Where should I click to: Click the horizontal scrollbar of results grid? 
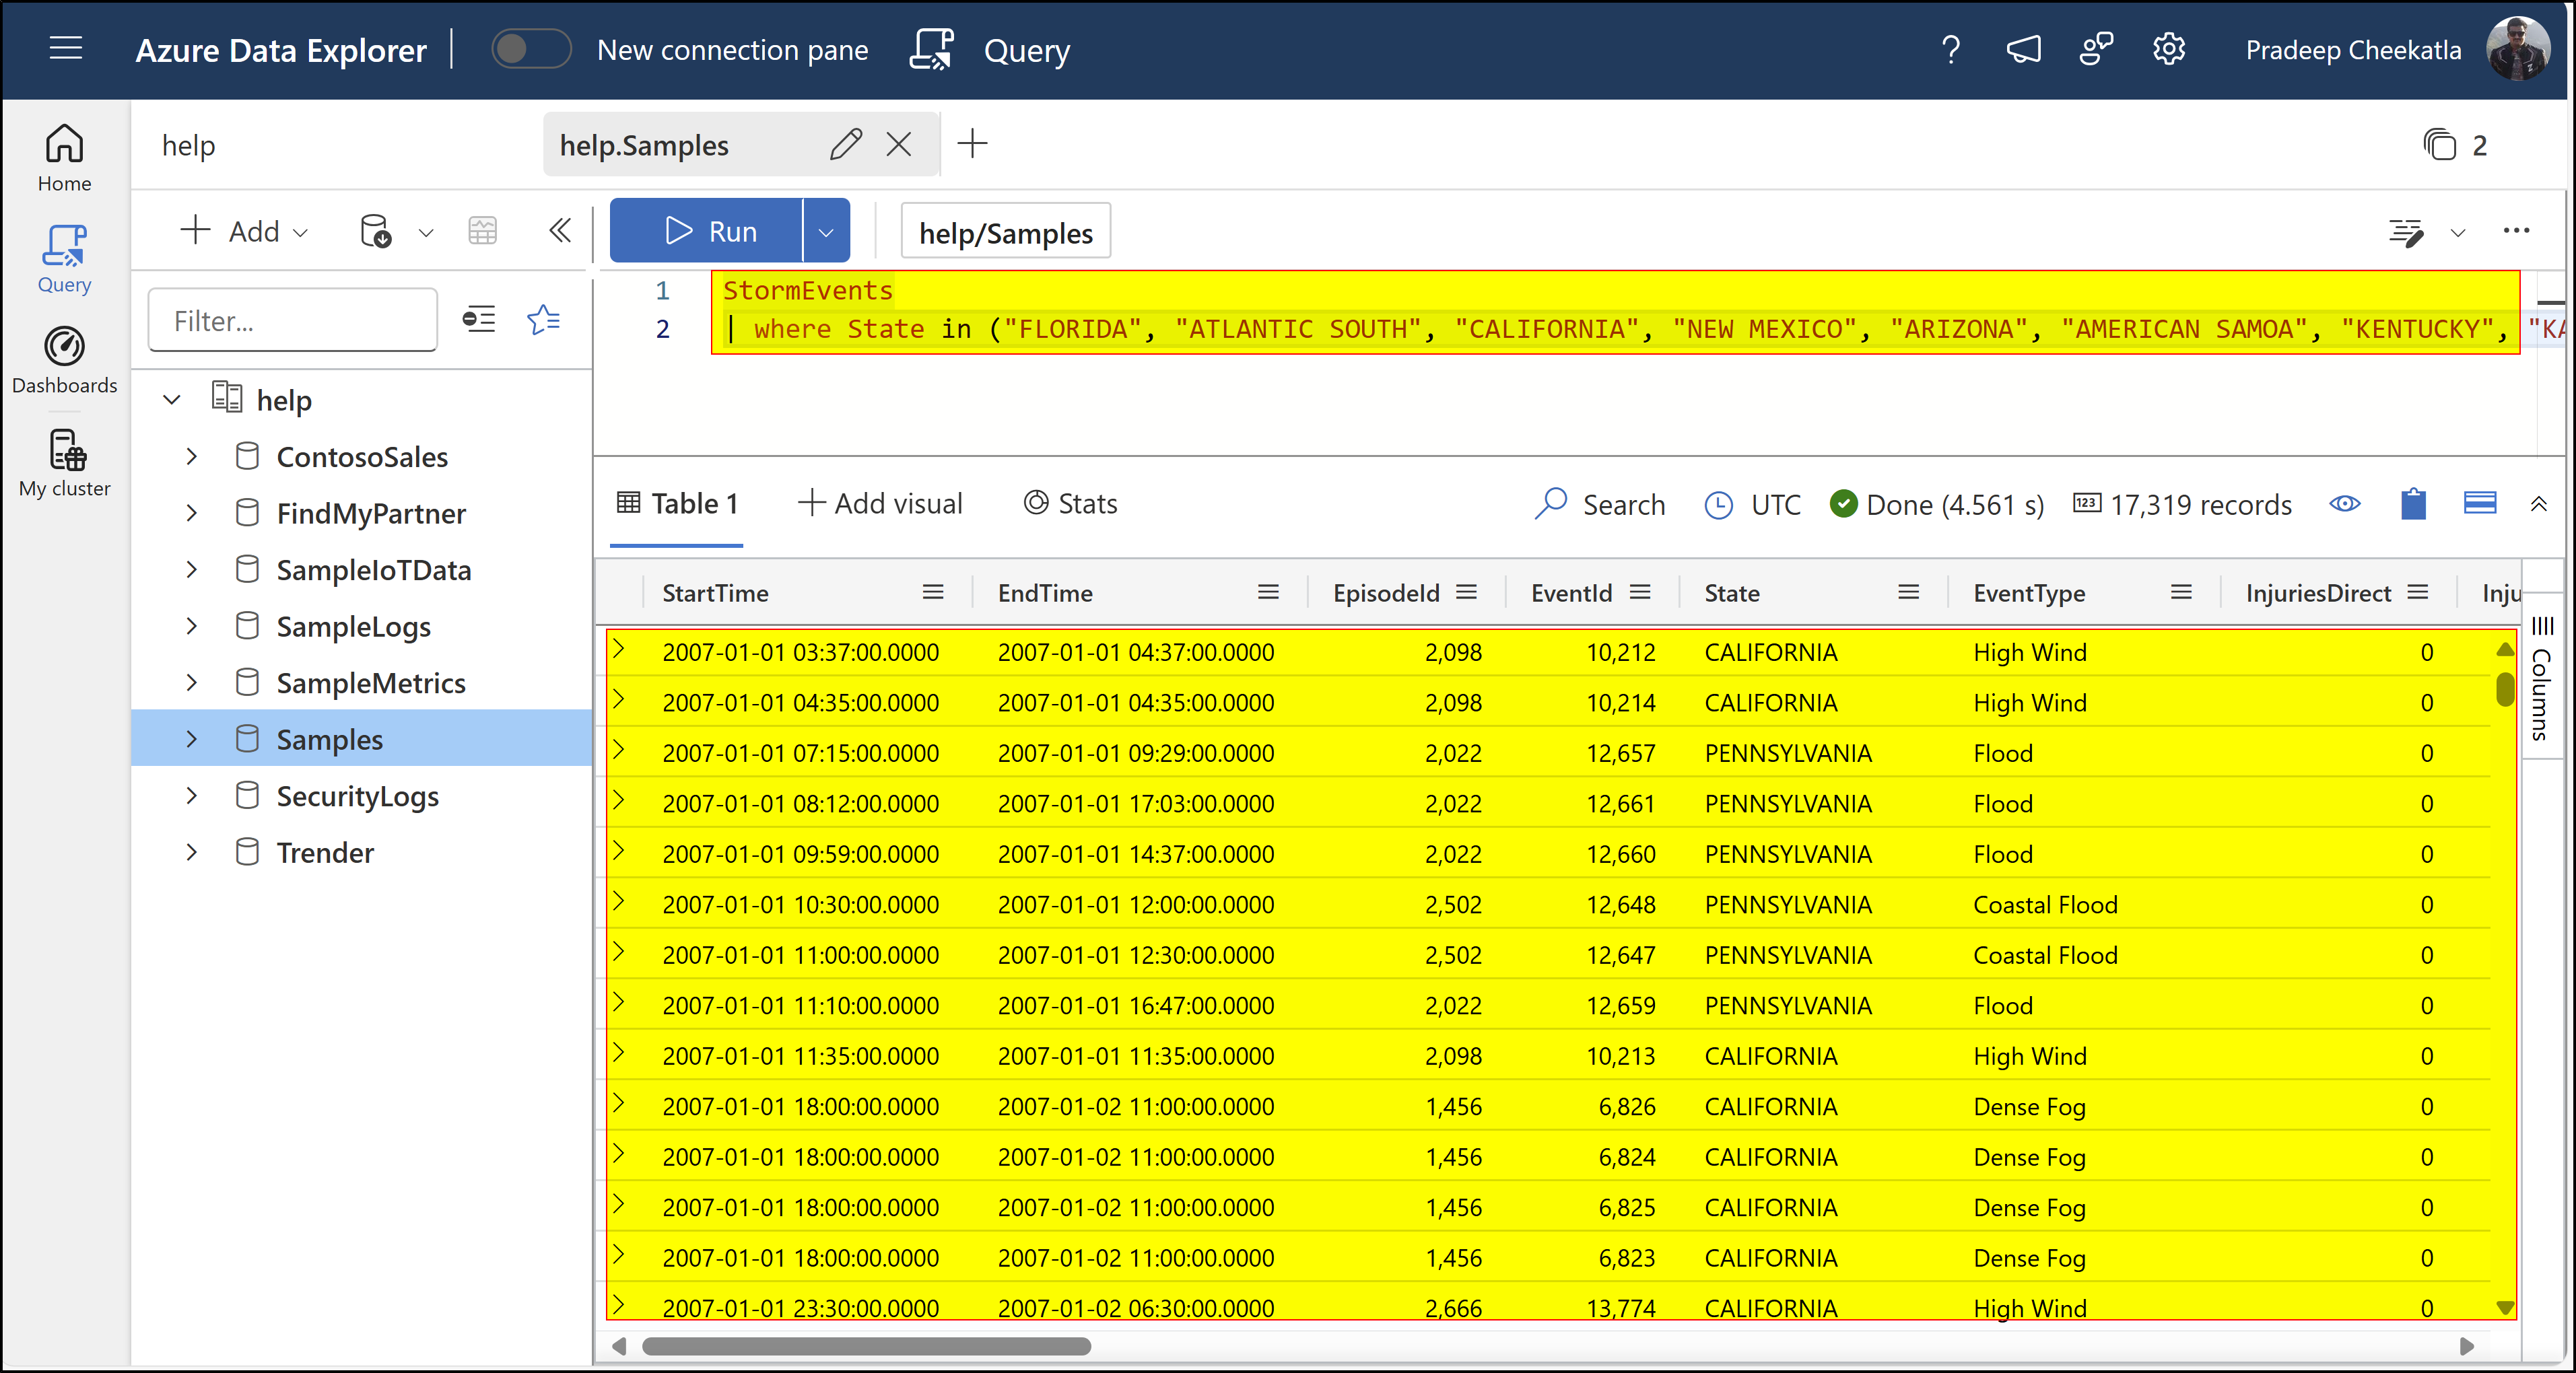click(866, 1346)
